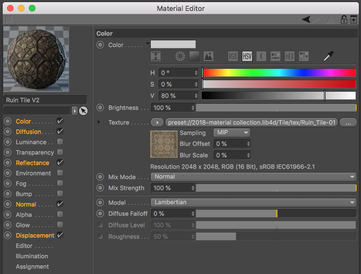The height and width of the screenshot is (274, 361).
Task: Select the Reflectance channel
Action: [x=32, y=163]
